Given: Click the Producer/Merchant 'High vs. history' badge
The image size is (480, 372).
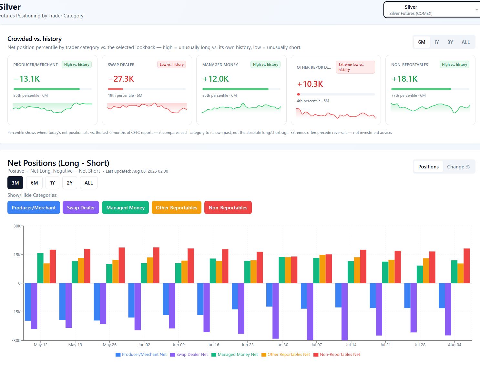Looking at the screenshot, I should 77,65.
